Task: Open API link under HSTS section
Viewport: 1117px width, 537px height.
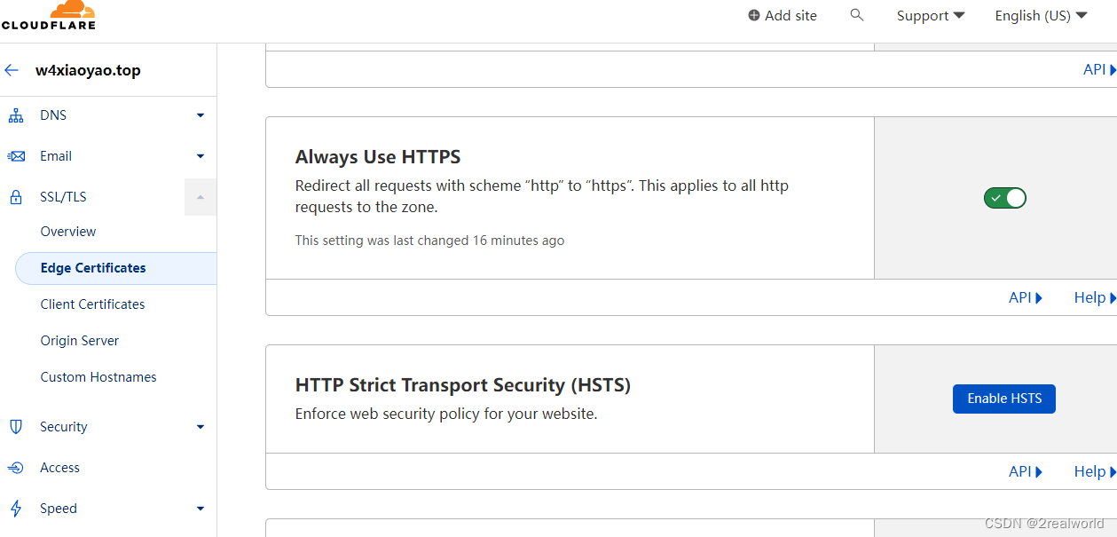Action: (x=1025, y=472)
